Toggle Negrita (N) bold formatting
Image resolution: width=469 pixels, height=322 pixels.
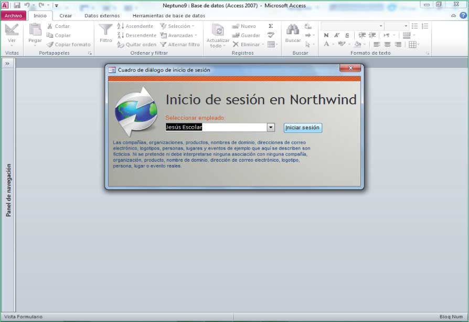pyautogui.click(x=326, y=35)
